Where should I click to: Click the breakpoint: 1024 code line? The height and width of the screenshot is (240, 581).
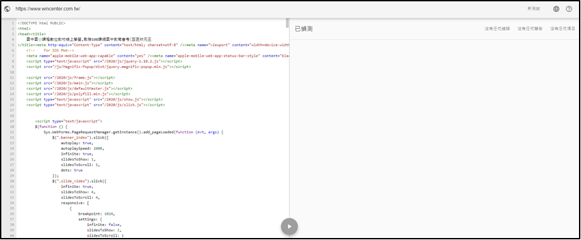click(97, 214)
